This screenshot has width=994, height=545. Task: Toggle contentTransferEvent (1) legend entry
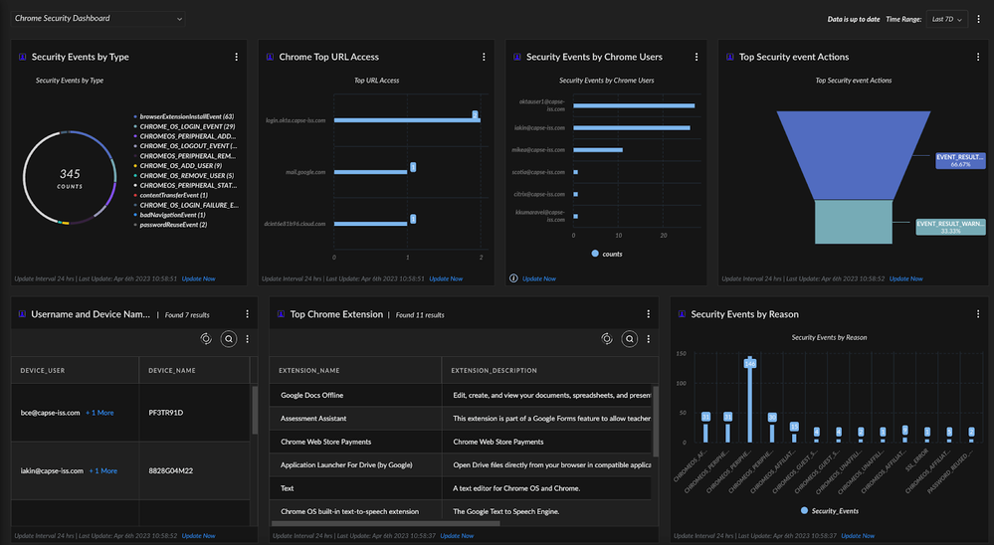[171, 195]
